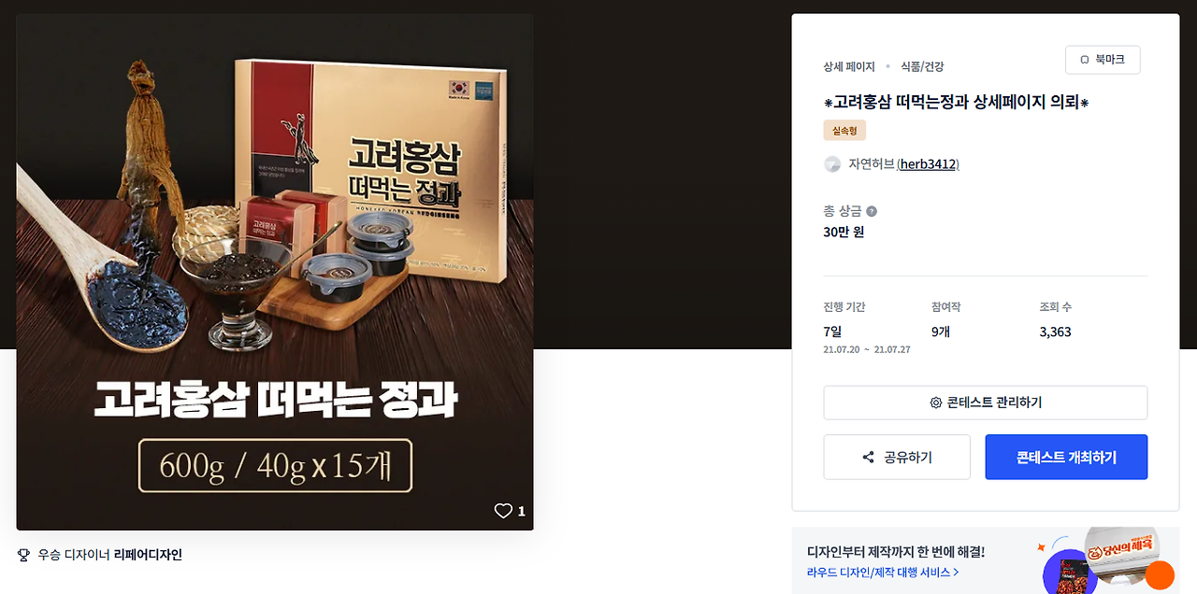The image size is (1197, 594).
Task: Open the 고려홍삼 떠먹는 정과 product thumbnail
Action: tap(275, 273)
